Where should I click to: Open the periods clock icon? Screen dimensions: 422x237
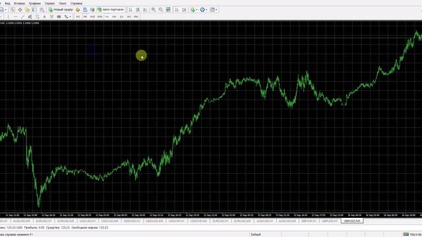coord(202,10)
